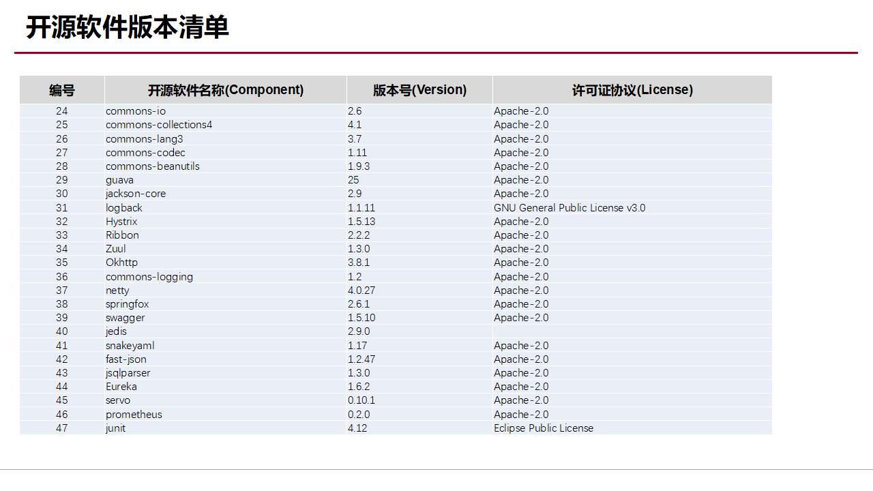Click row number 24
Screen dimensions: 873x491
tap(62, 111)
